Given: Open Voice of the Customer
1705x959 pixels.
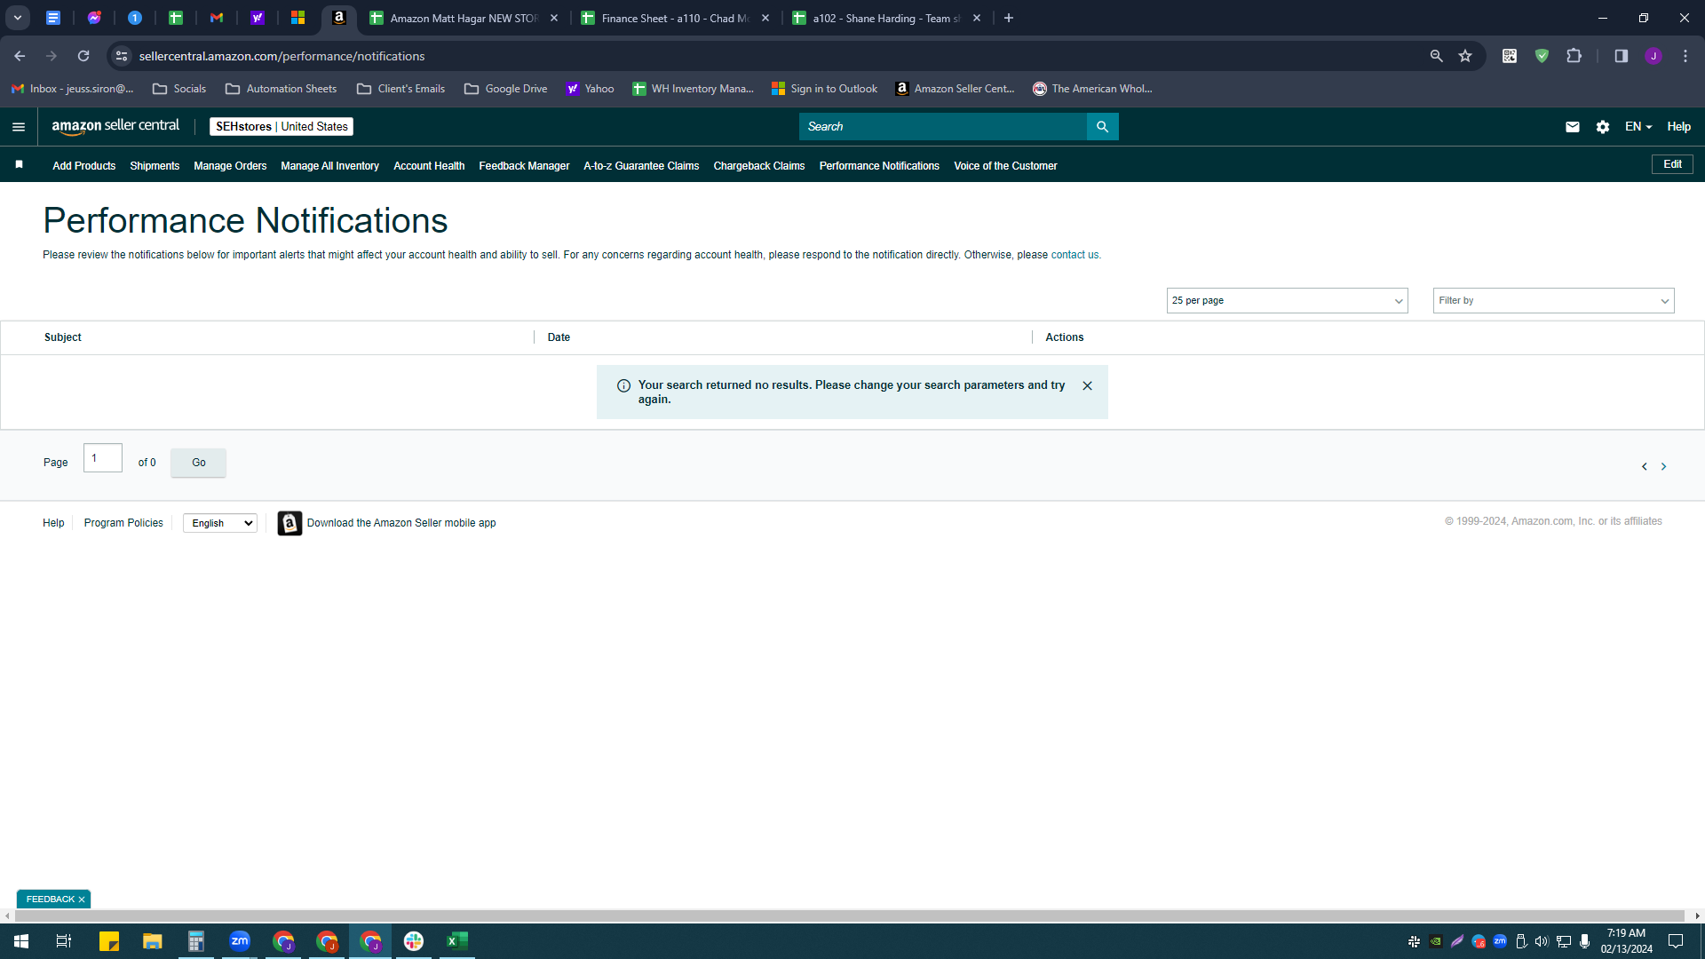Looking at the screenshot, I should tap(1005, 166).
